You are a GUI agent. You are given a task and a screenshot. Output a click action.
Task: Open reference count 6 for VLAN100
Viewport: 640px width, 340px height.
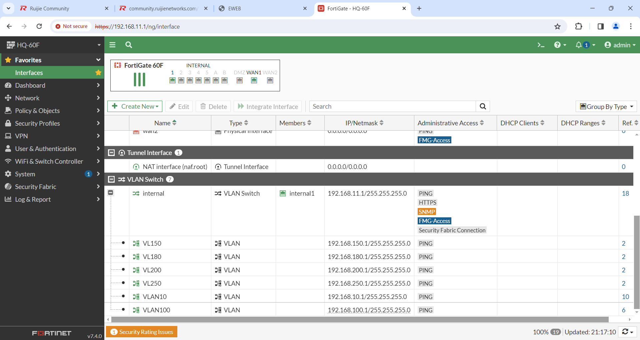pyautogui.click(x=624, y=310)
